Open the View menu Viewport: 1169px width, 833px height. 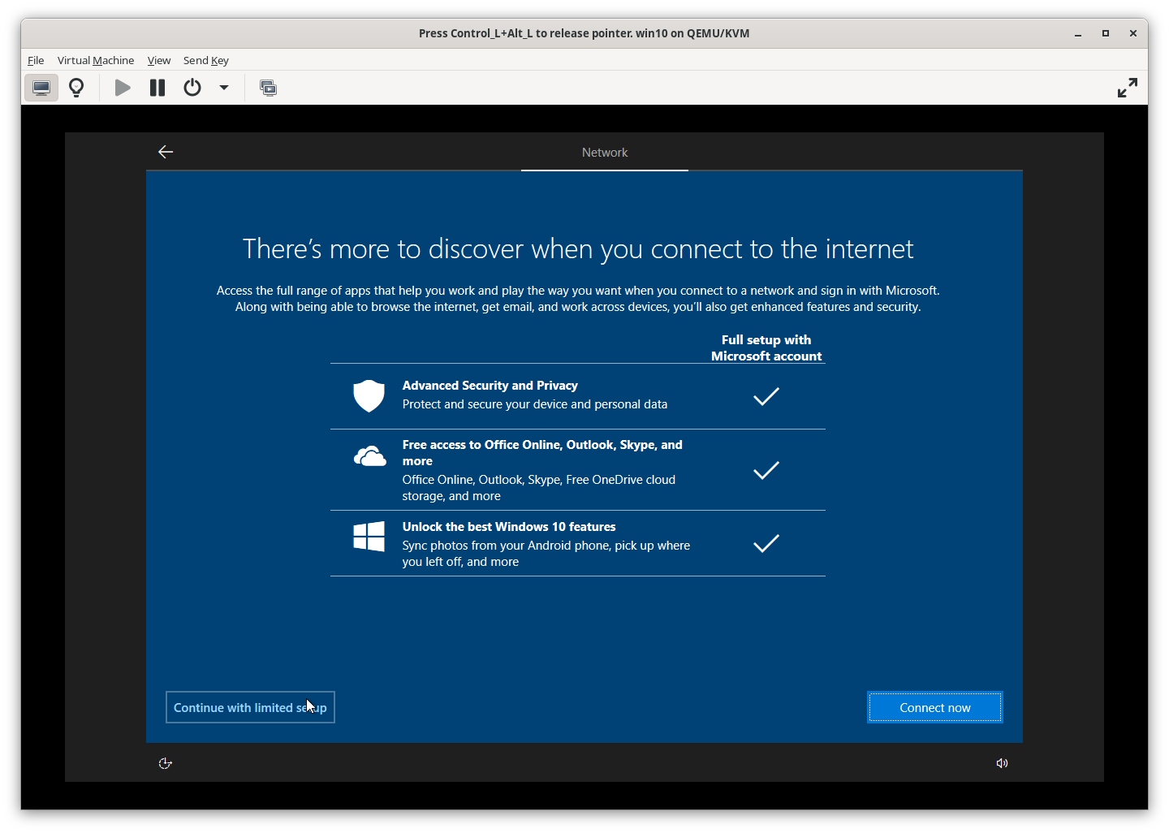pyautogui.click(x=159, y=60)
